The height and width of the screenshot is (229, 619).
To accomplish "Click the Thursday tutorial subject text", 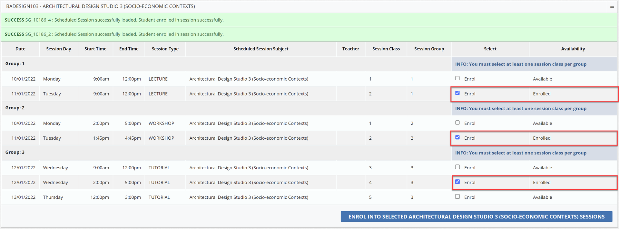I will 249,197.
